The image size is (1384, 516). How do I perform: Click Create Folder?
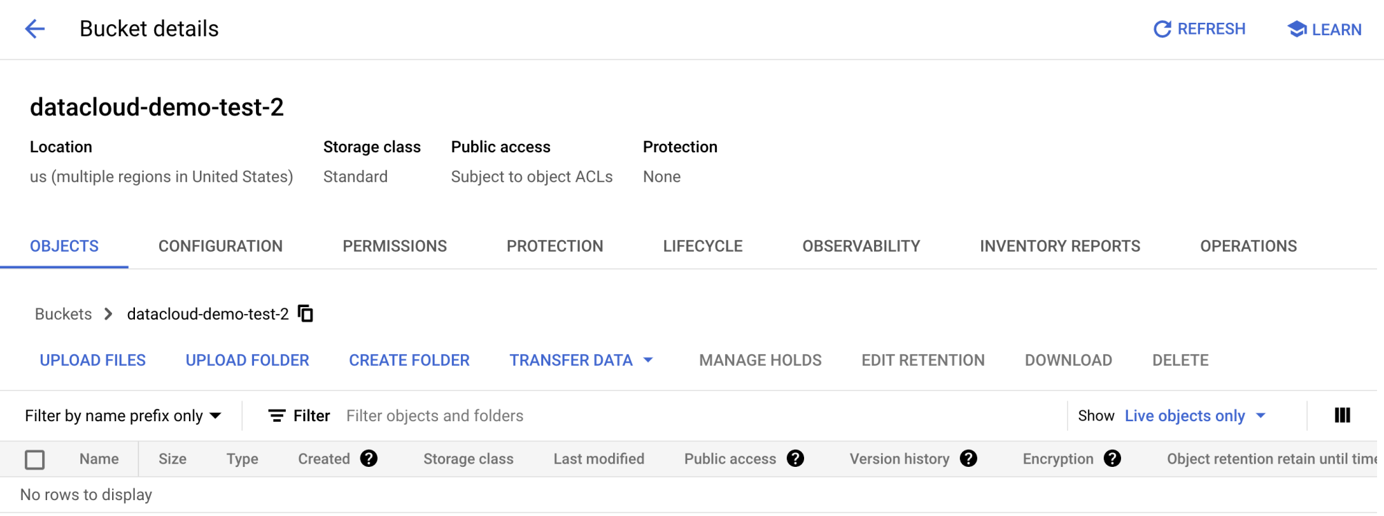[x=409, y=360]
